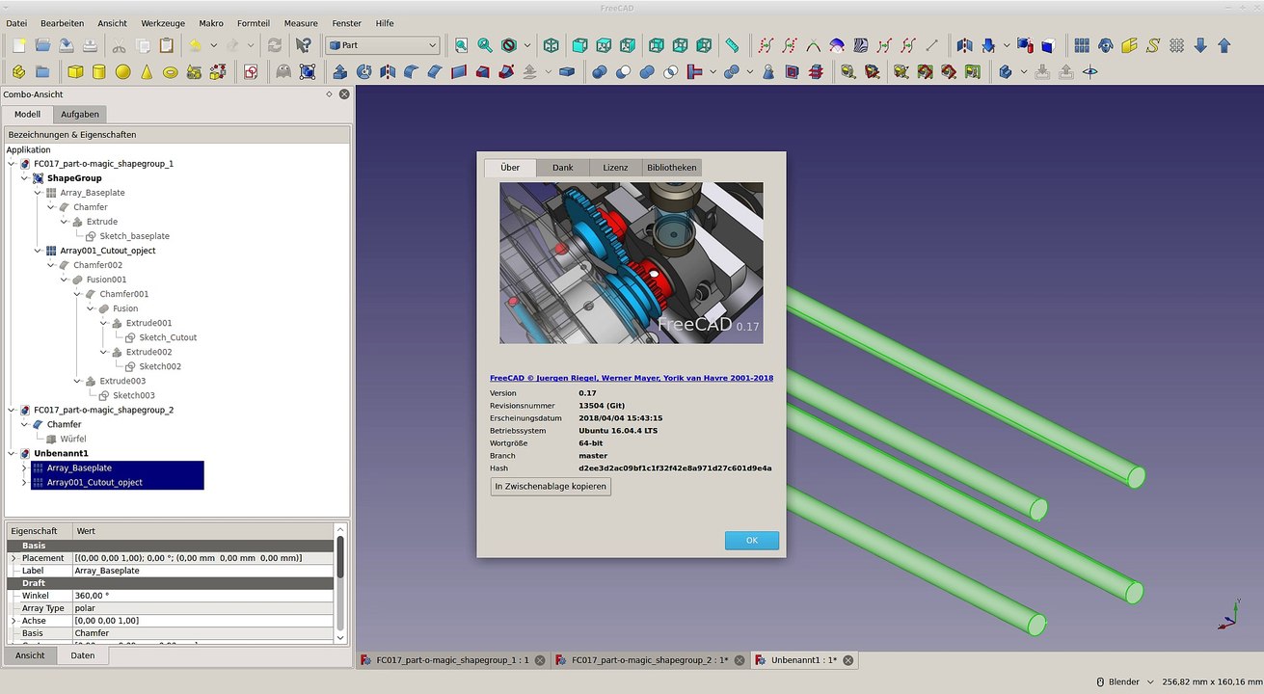Click the Revolve tool icon
Viewport: 1264px width, 694px height.
[x=364, y=71]
